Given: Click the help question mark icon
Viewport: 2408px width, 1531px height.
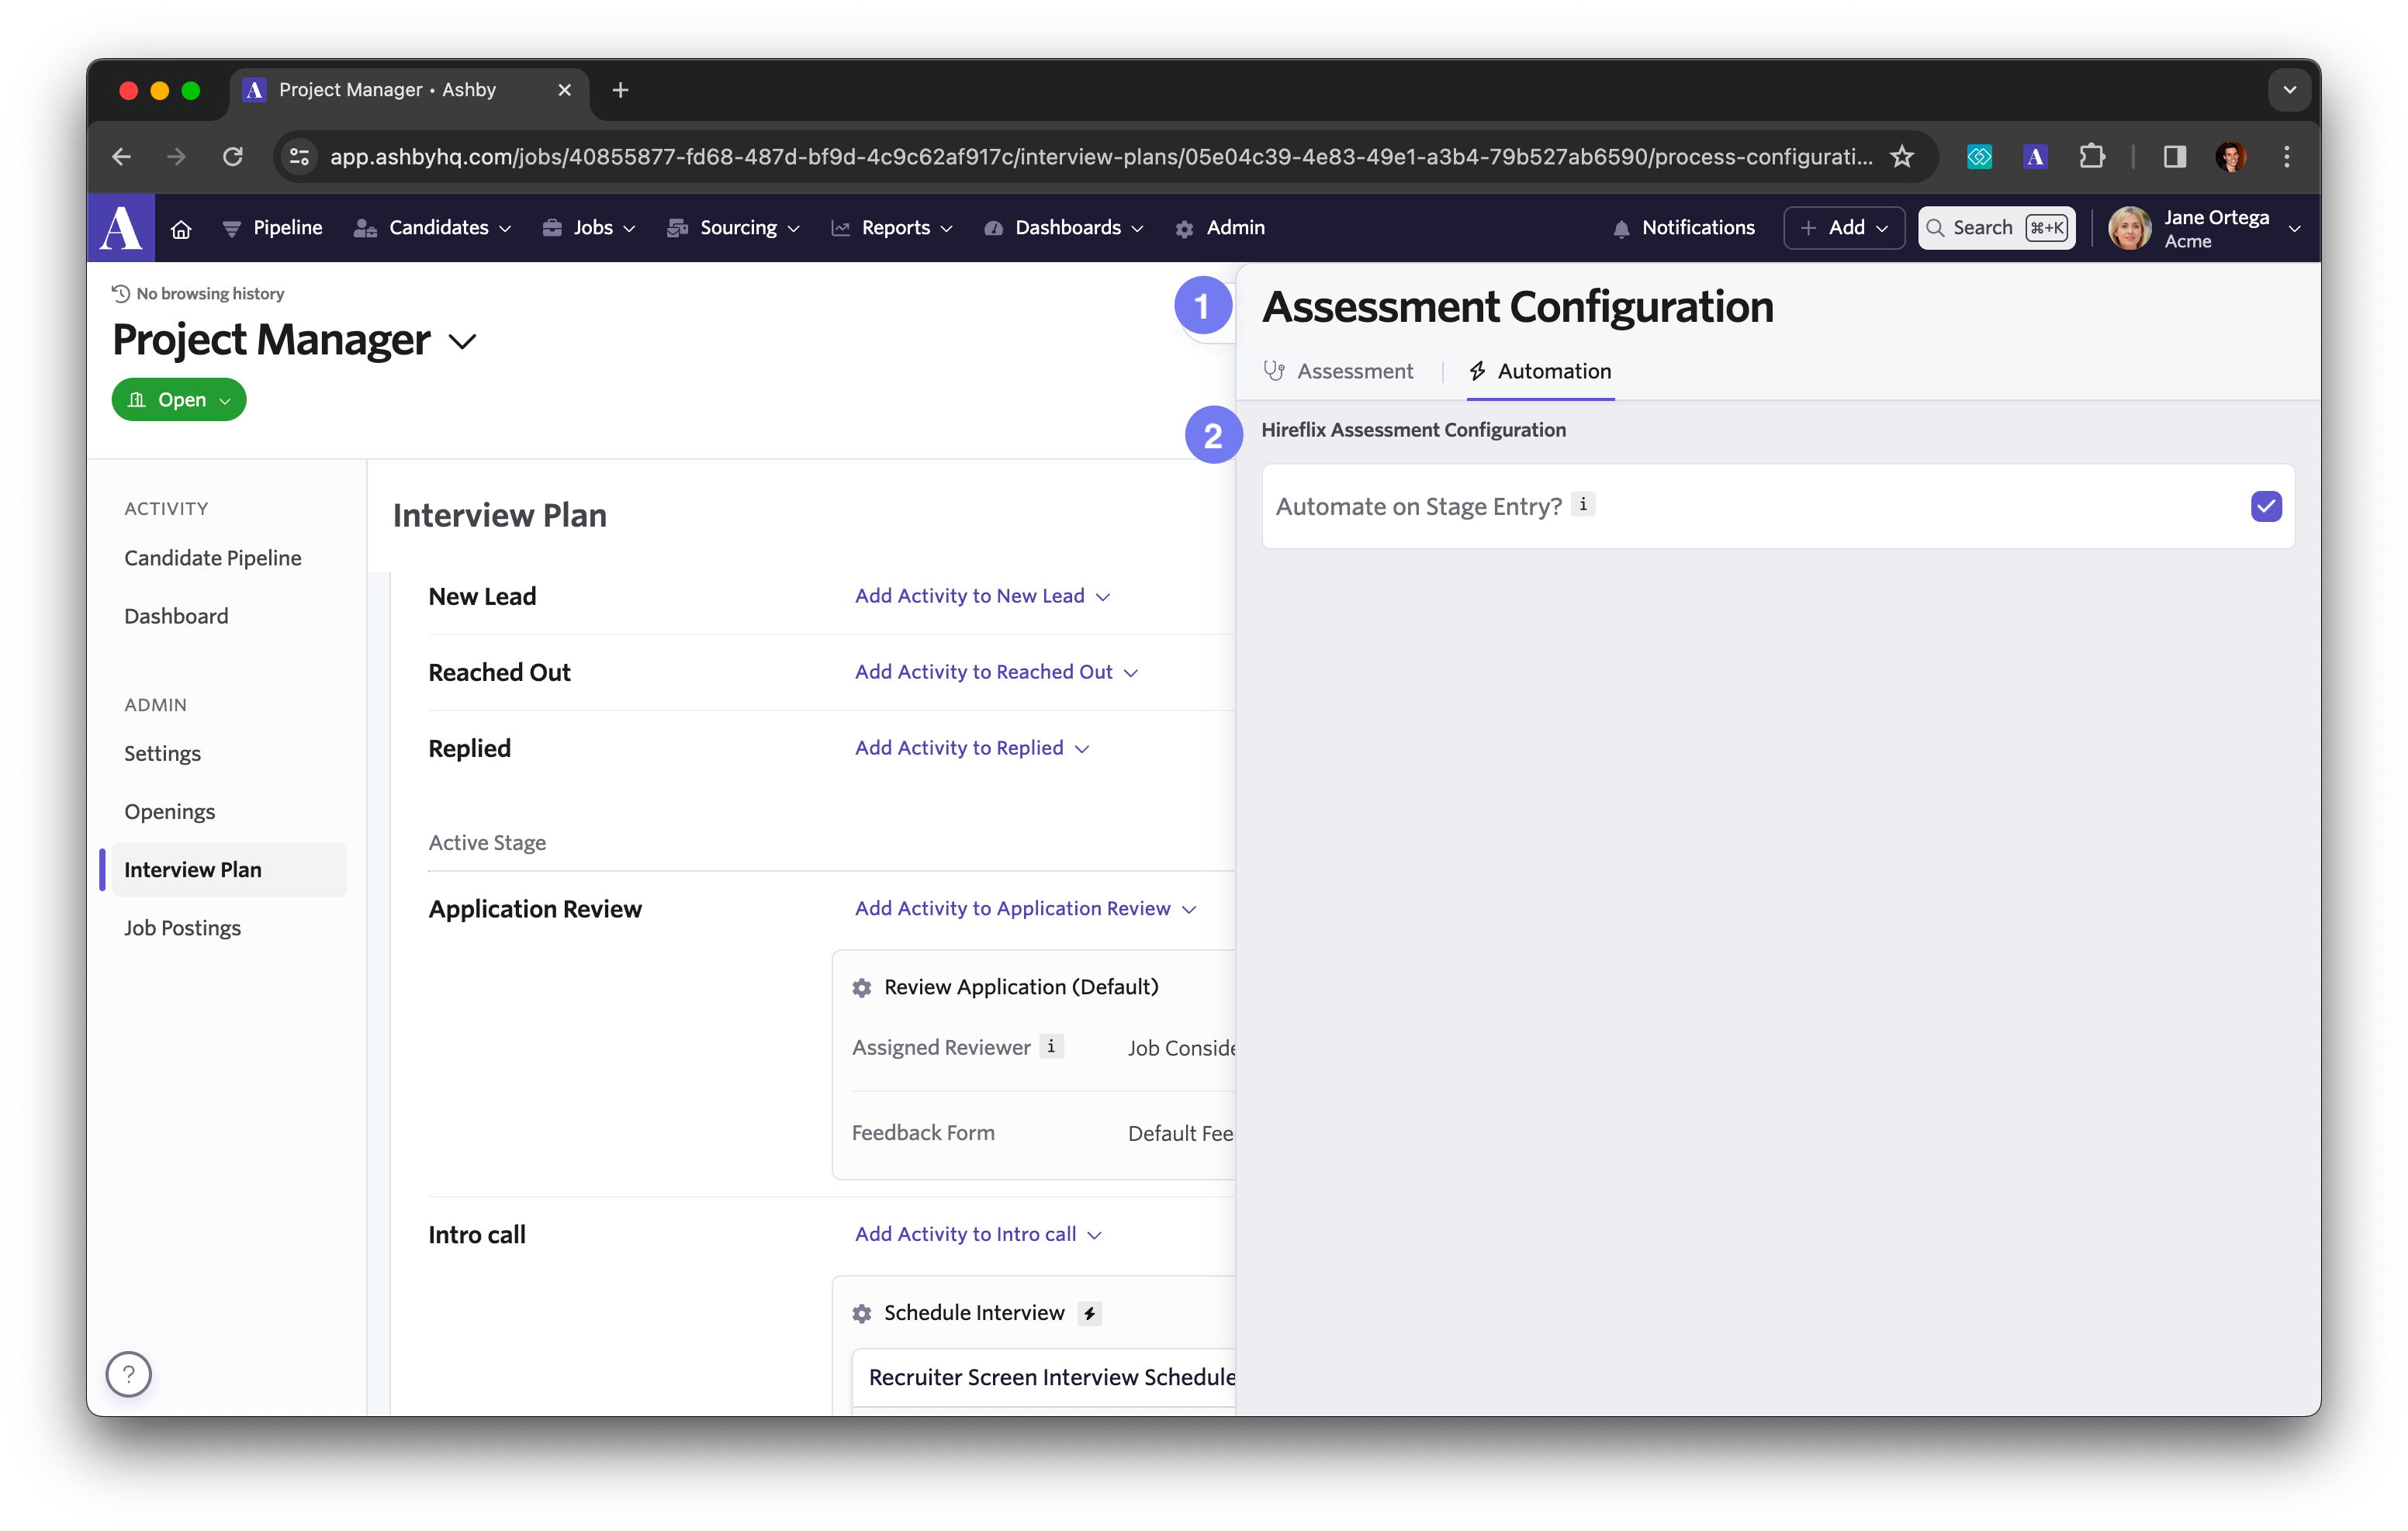Looking at the screenshot, I should (129, 1374).
